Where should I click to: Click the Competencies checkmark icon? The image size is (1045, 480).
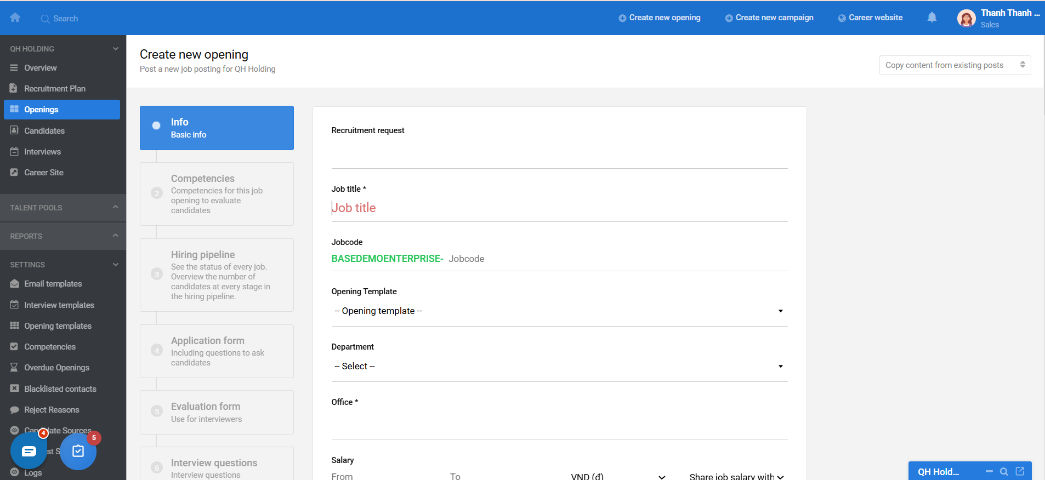(14, 346)
